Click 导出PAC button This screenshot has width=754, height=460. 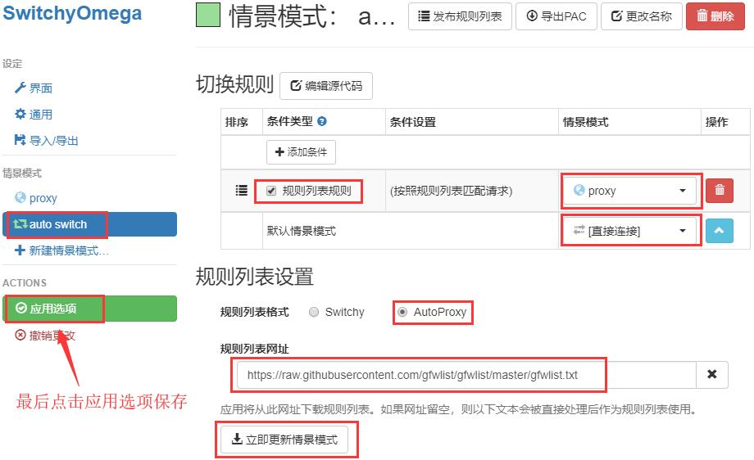pos(556,16)
